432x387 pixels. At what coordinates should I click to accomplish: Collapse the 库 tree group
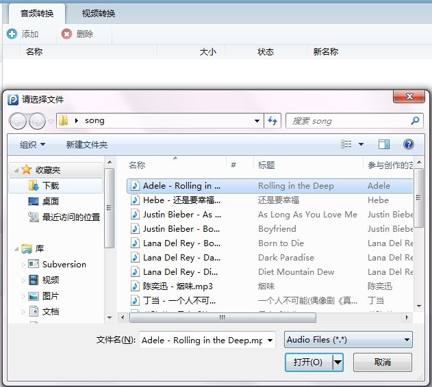(x=16, y=250)
